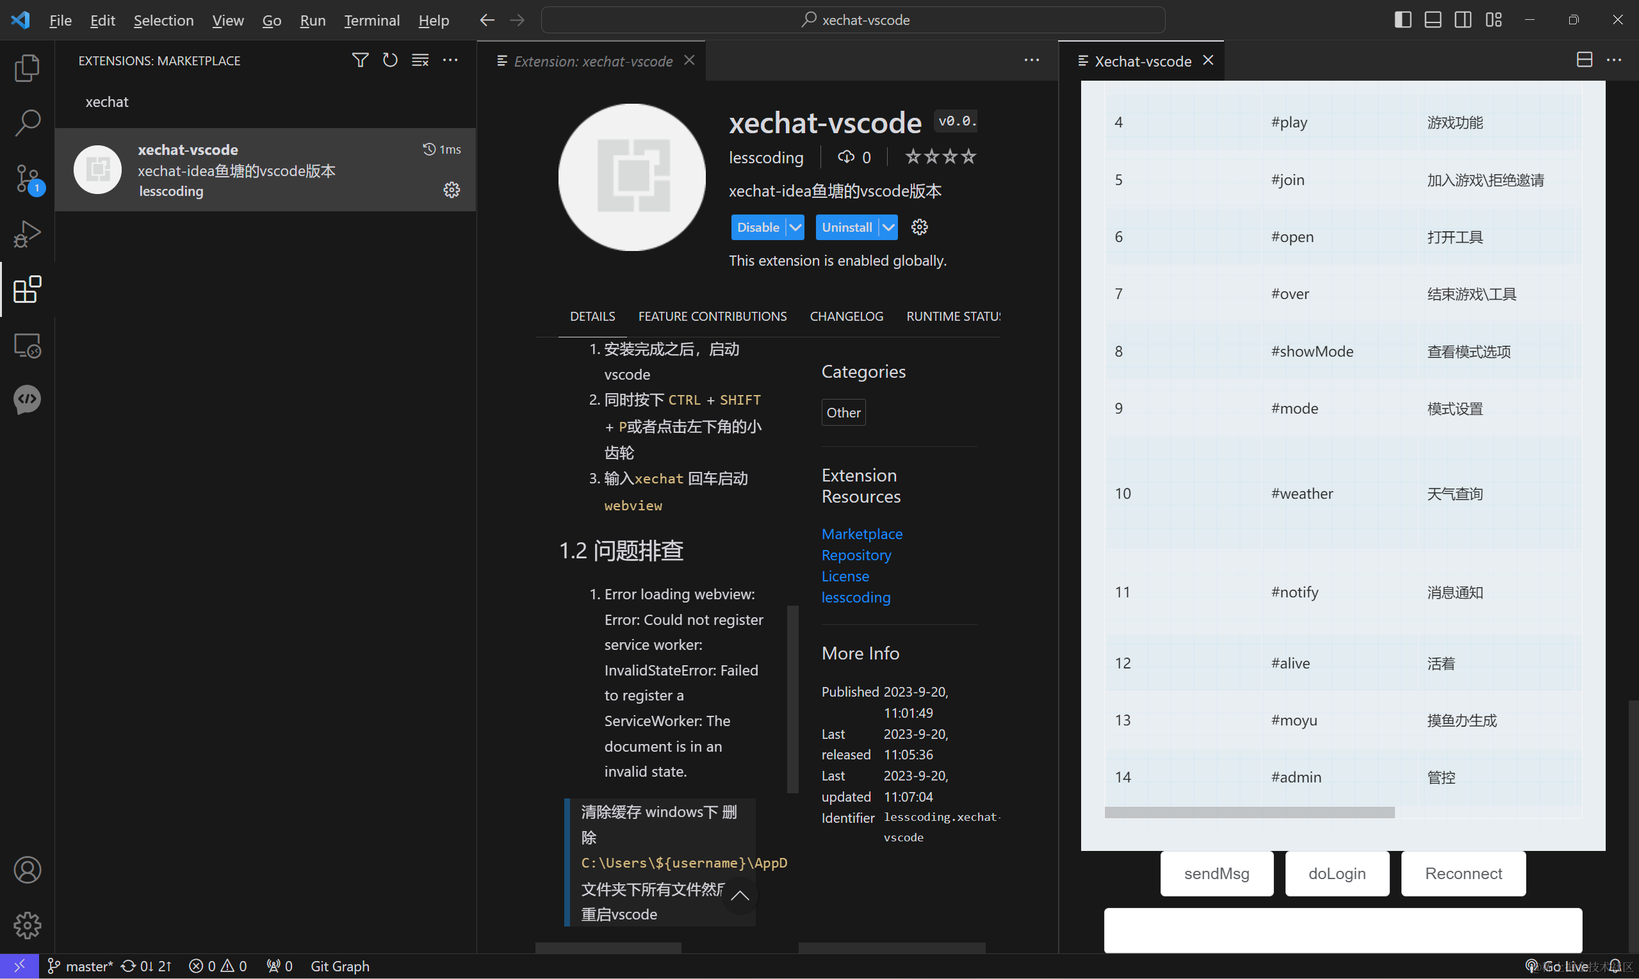
Task: Select the CHANGELOG tab
Action: [x=847, y=314]
